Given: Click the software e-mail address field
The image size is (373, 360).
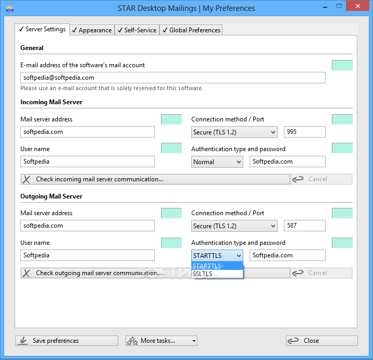Looking at the screenshot, I should coord(173,78).
